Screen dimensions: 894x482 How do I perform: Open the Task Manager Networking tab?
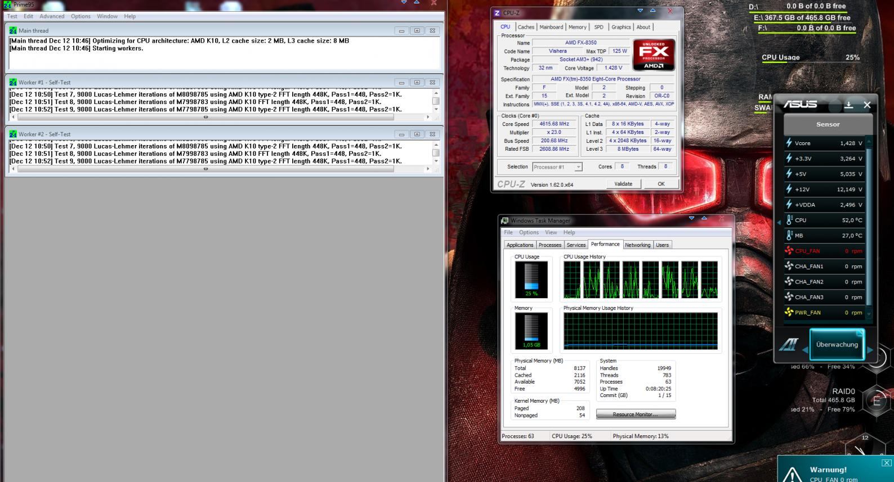(x=637, y=245)
